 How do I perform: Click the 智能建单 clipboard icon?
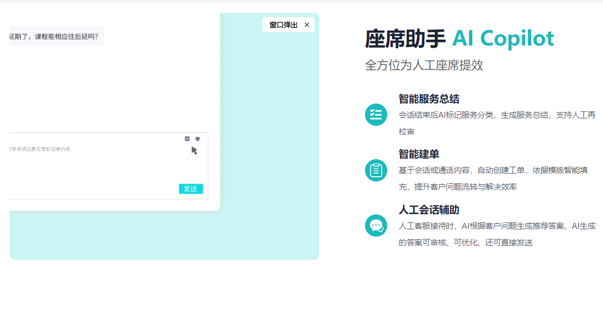point(376,170)
